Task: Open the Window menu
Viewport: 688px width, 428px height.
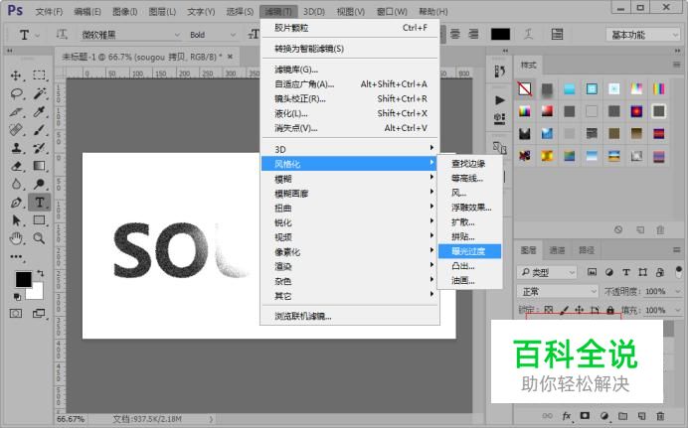Action: 392,11
